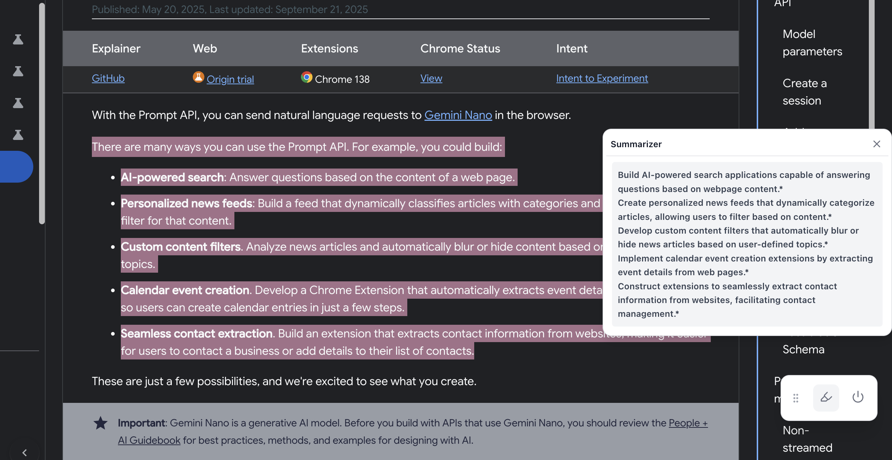Click the orange origin trial flask icon
This screenshot has width=892, height=460.
point(198,77)
